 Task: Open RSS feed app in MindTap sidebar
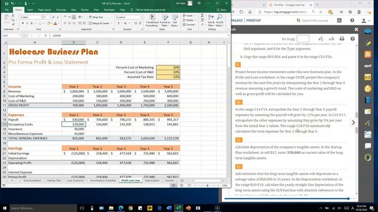pos(367,54)
